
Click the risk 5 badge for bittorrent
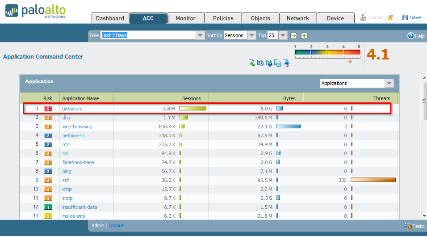point(48,109)
